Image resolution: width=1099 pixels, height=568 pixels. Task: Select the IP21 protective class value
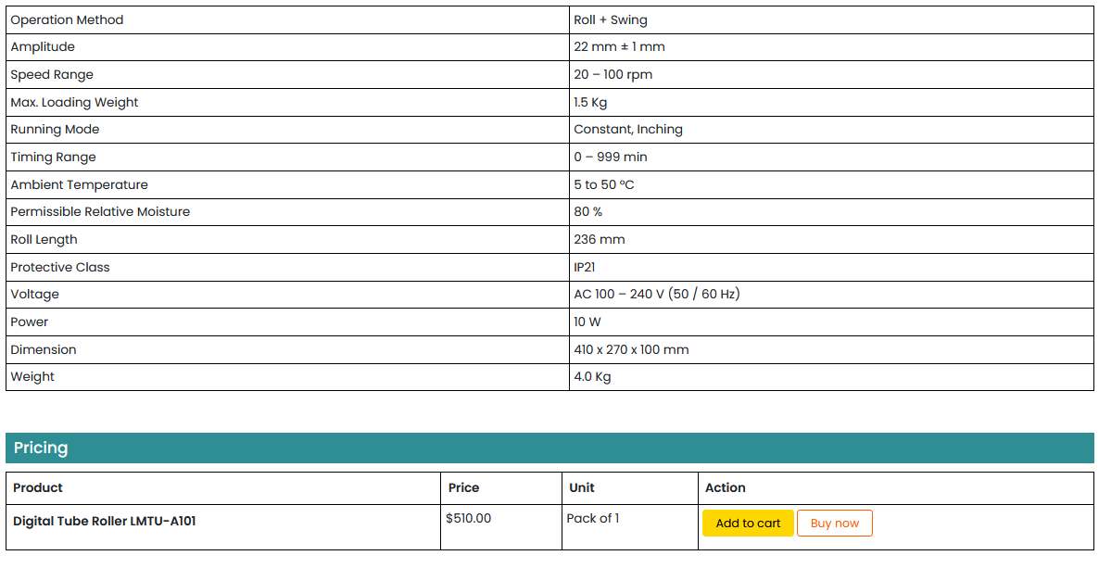[585, 267]
